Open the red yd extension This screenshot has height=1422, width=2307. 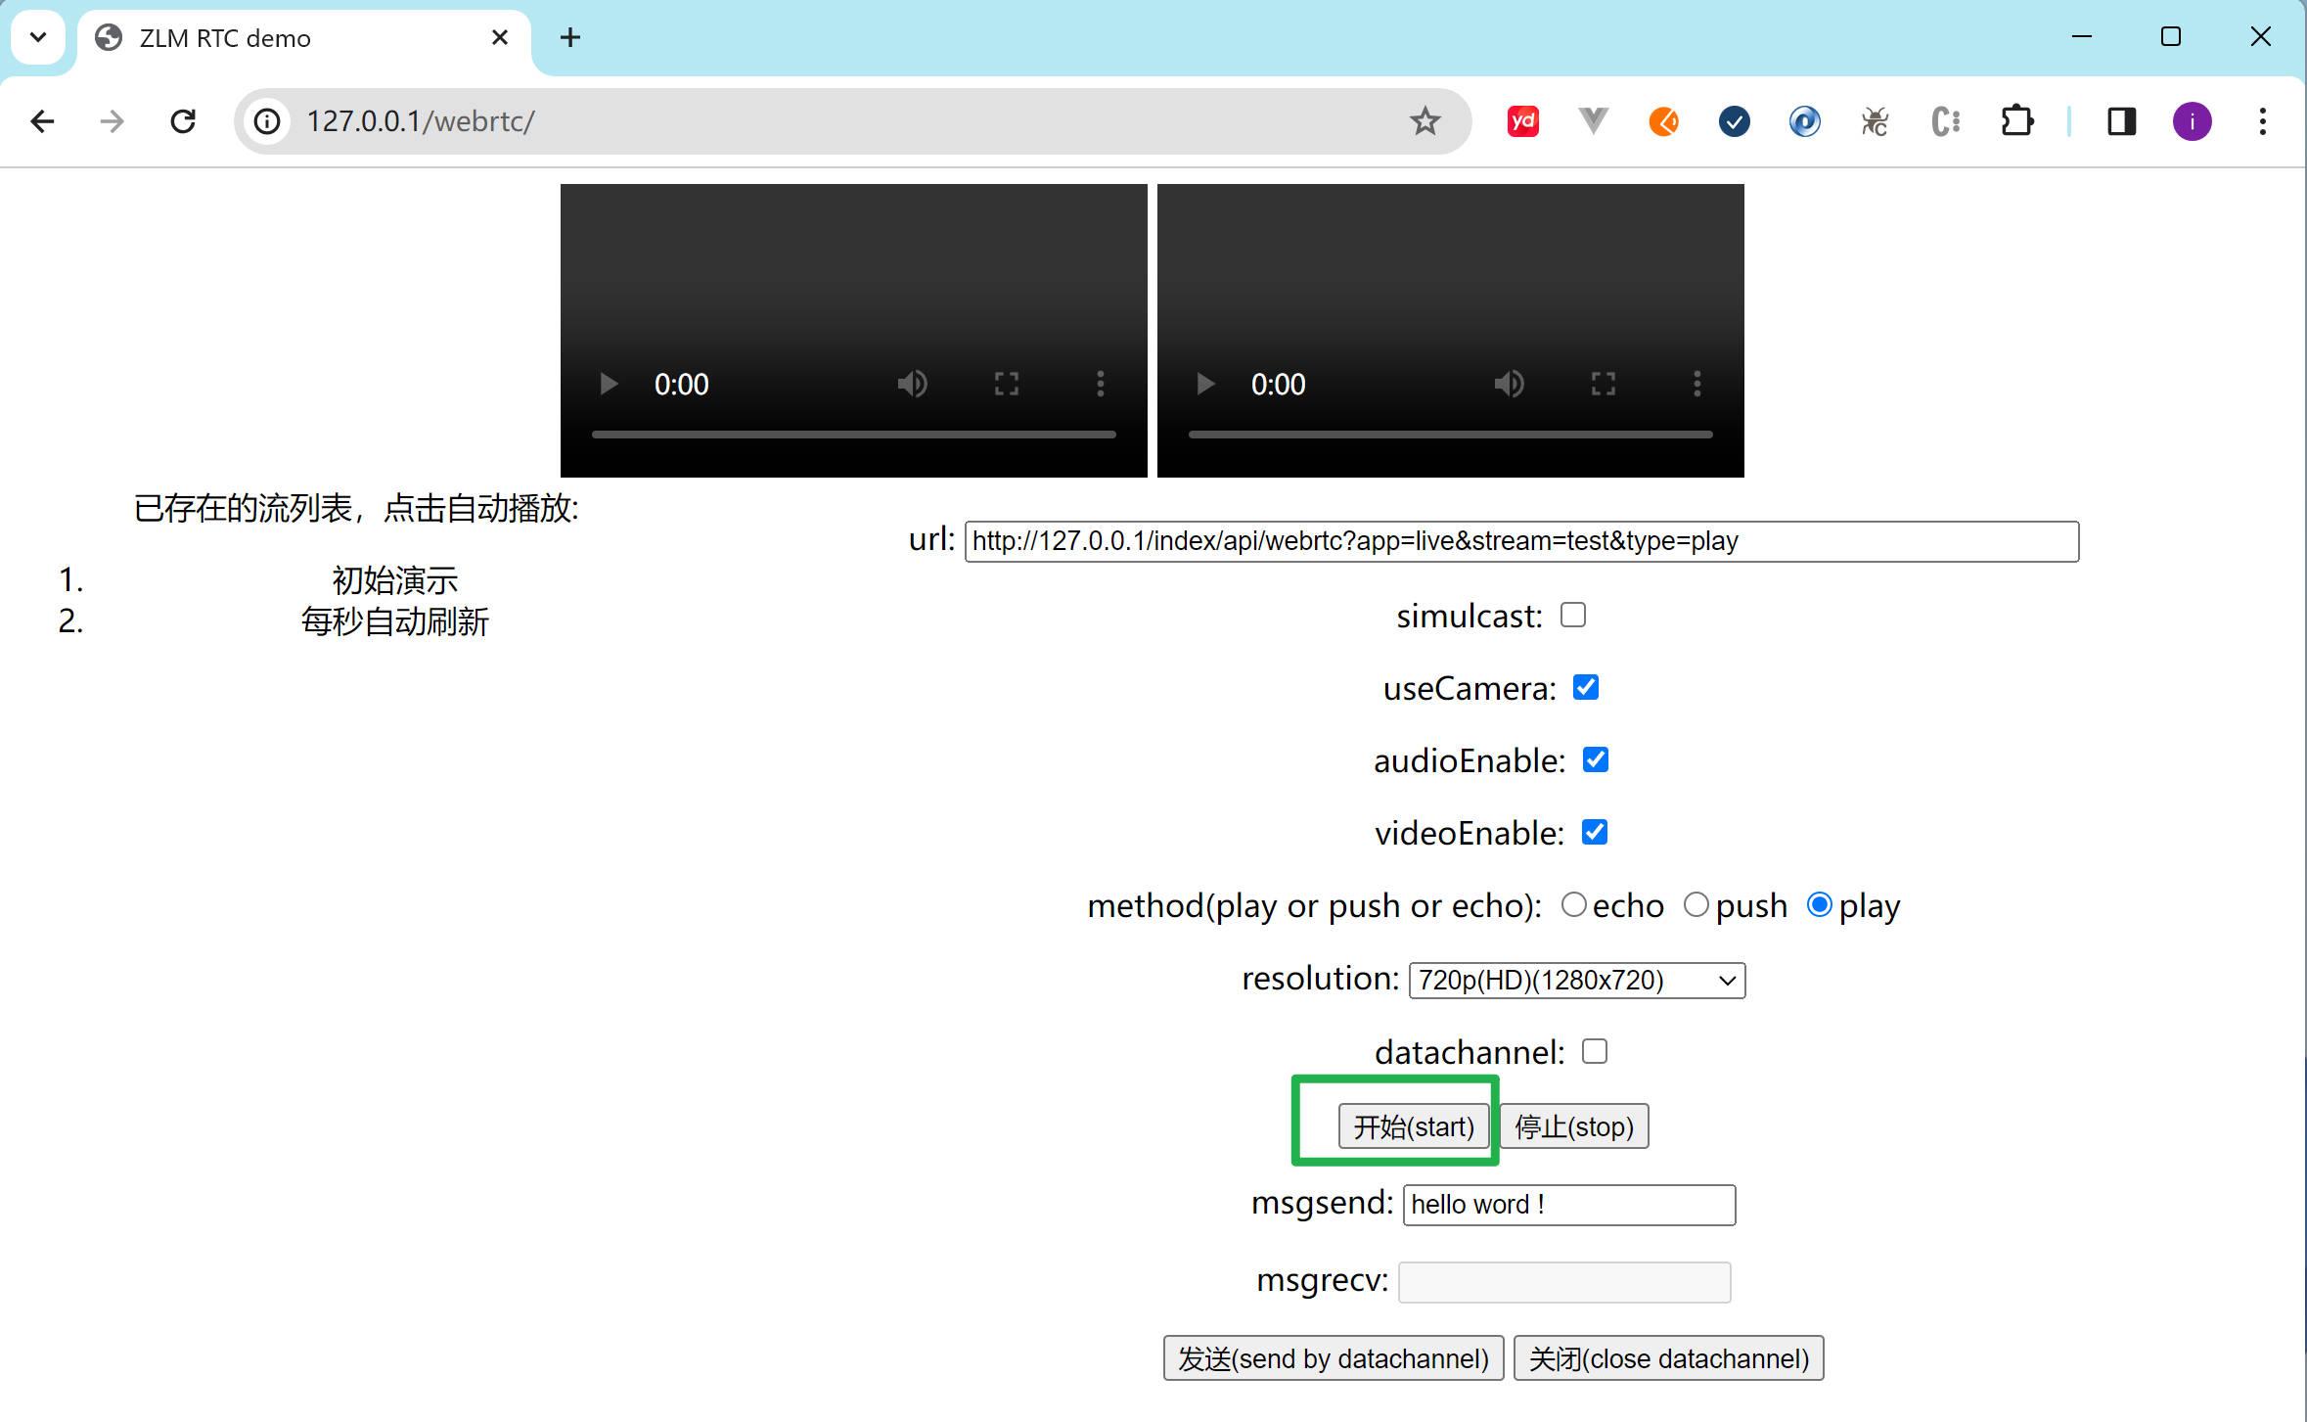click(1522, 121)
